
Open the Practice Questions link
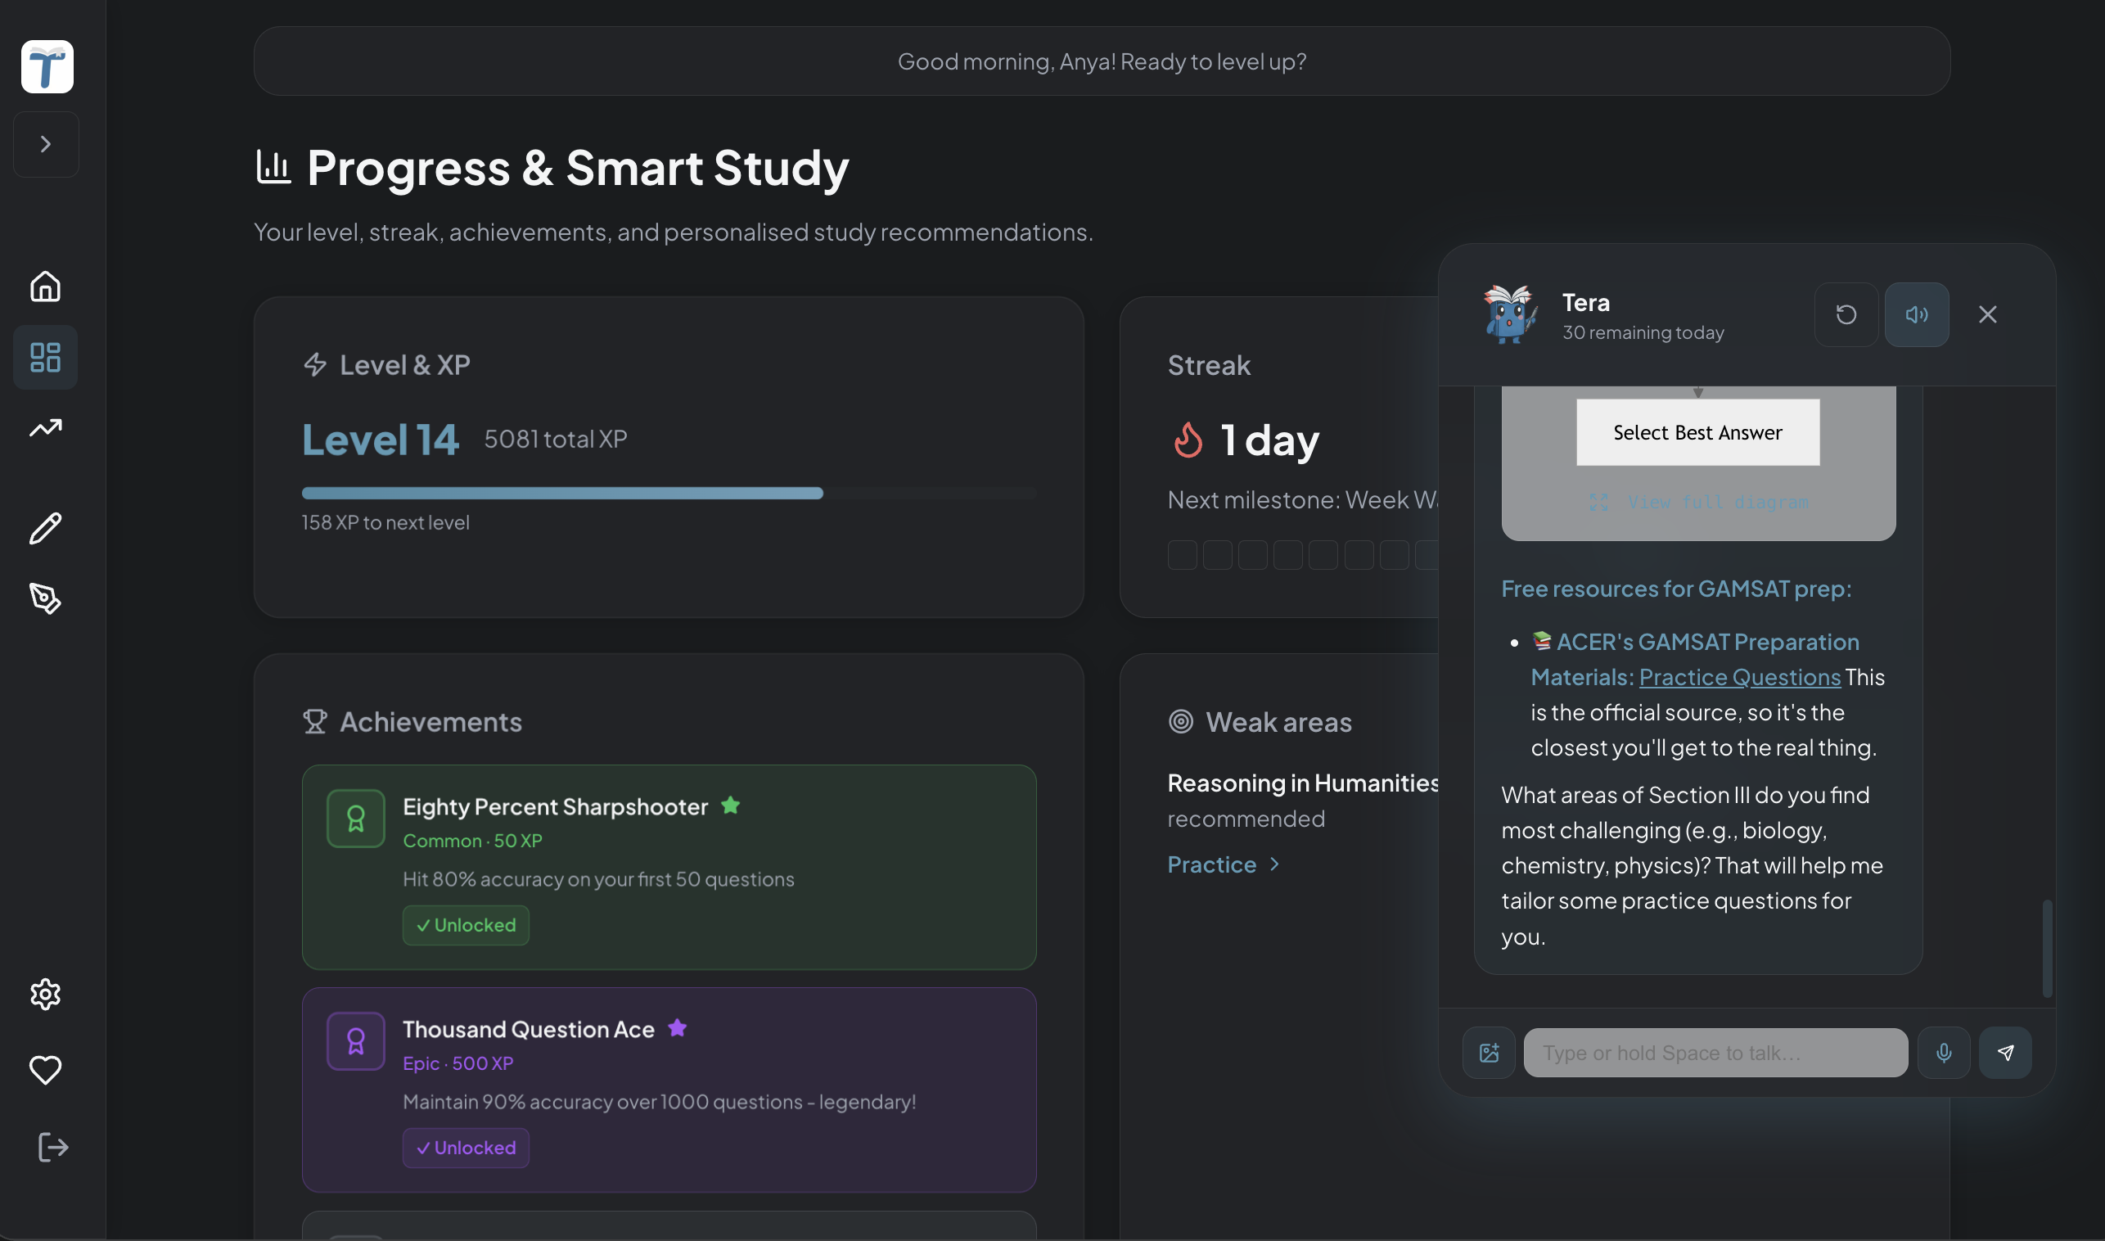tap(1739, 677)
